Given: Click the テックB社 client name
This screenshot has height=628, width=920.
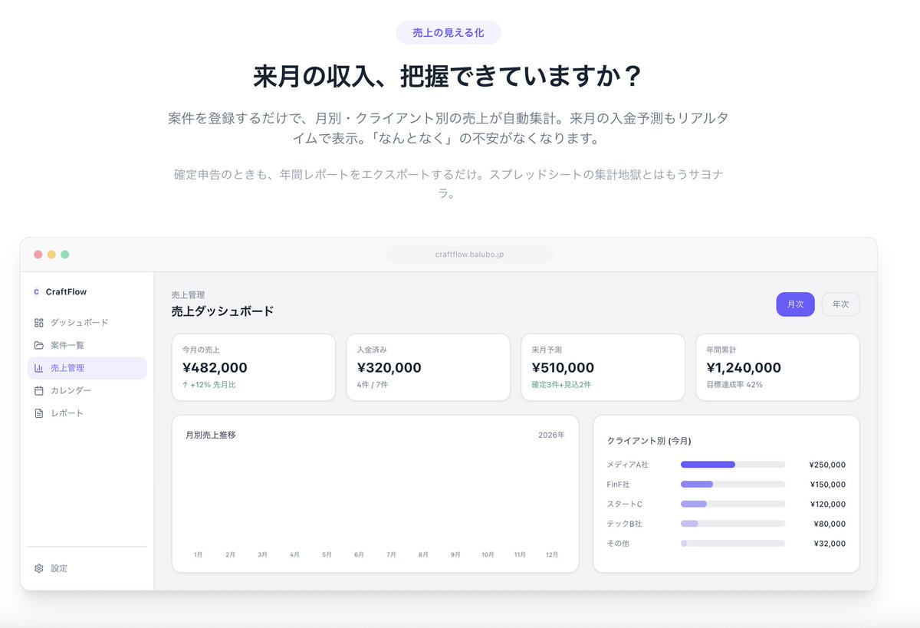Looking at the screenshot, I should tap(625, 524).
